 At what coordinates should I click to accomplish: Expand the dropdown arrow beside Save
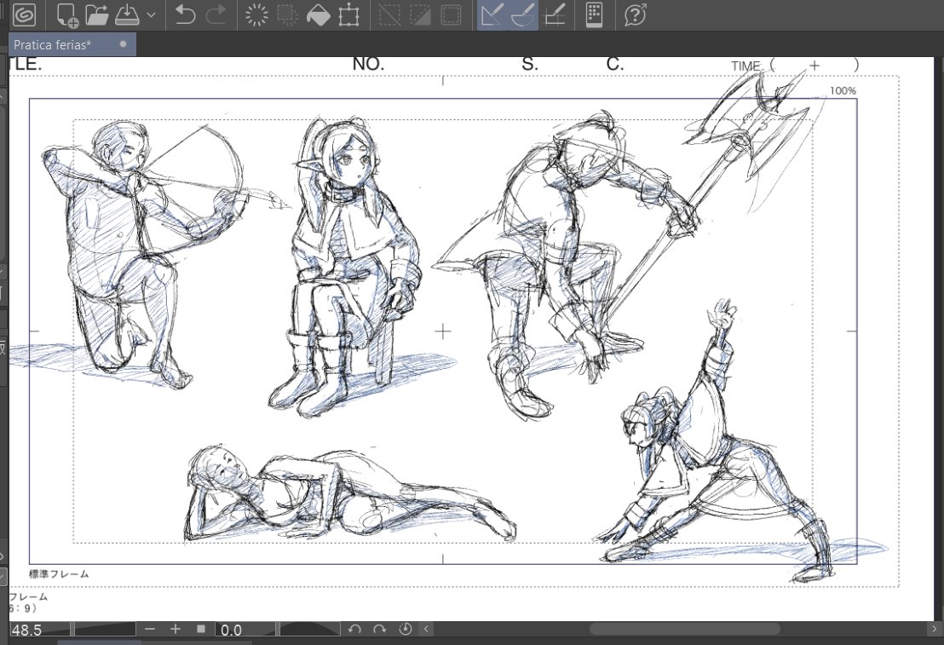pos(151,15)
